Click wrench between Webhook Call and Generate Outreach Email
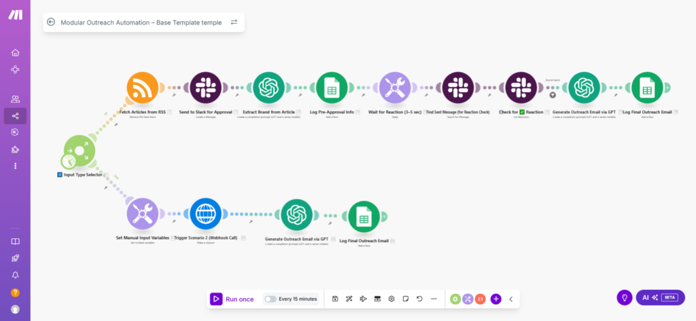Viewport: 696px width, 321px height. click(251, 222)
